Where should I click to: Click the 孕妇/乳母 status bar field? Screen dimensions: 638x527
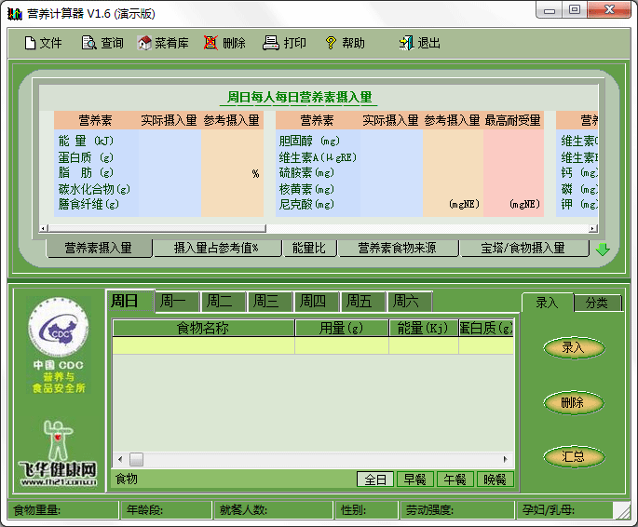pos(565,510)
